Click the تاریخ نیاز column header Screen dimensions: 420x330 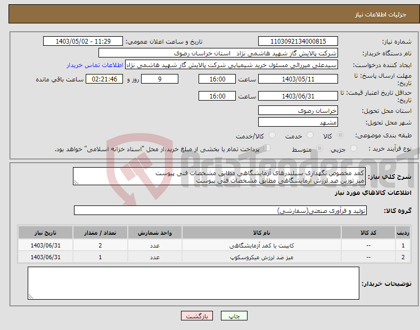coord(45,233)
